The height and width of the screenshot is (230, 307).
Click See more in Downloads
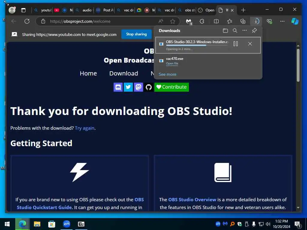pyautogui.click(x=167, y=74)
